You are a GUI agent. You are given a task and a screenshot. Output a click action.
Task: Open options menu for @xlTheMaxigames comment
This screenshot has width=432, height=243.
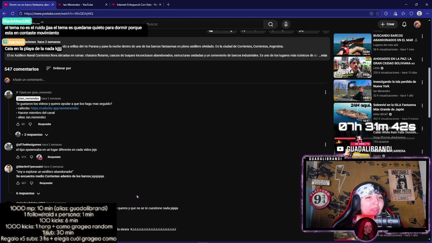click(325, 144)
